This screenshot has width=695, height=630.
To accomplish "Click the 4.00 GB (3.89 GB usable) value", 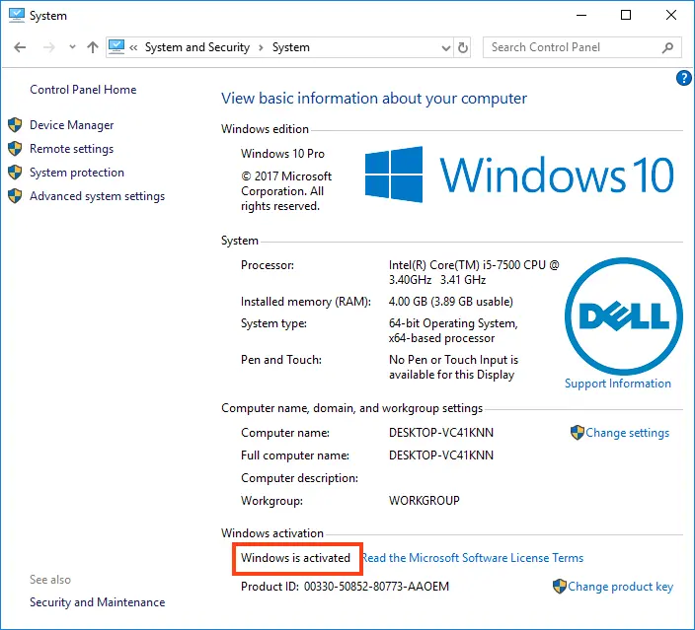I will pyautogui.click(x=451, y=302).
